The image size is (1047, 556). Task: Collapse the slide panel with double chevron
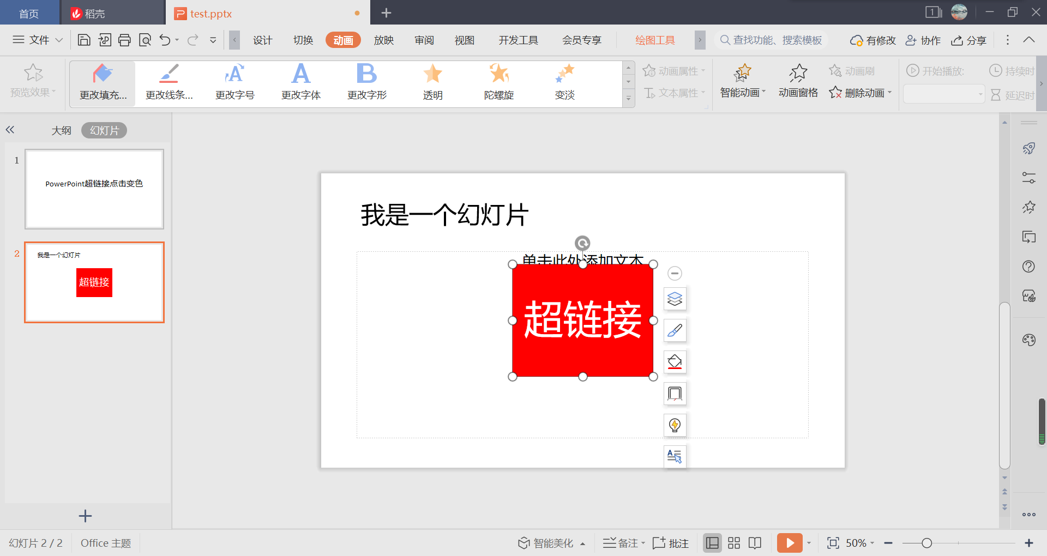10,130
